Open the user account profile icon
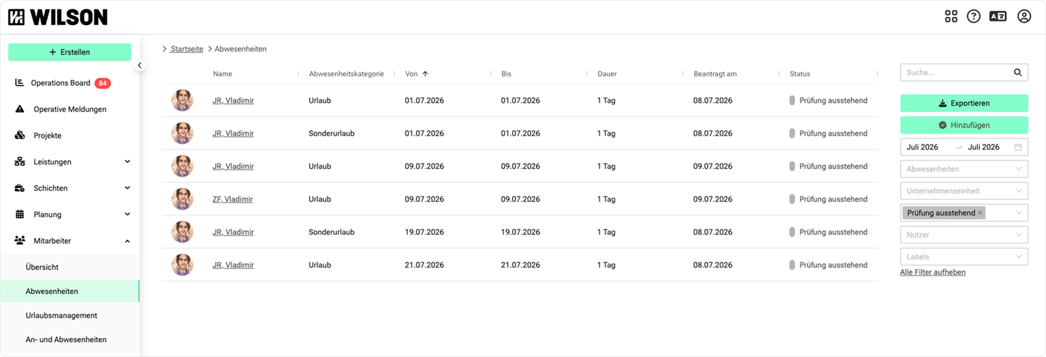Image resolution: width=1046 pixels, height=357 pixels. click(1024, 16)
